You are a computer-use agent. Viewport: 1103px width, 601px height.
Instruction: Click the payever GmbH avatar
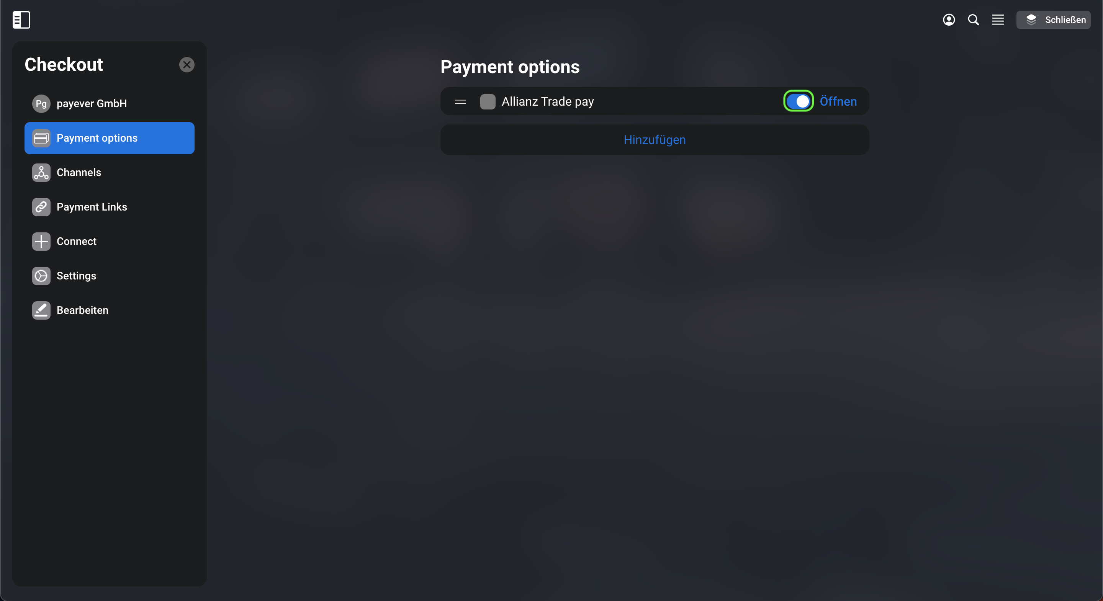click(41, 104)
